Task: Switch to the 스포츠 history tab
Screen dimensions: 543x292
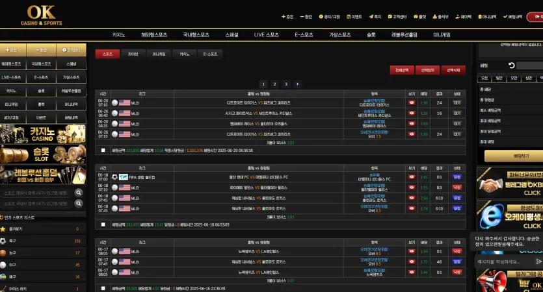Action: pyautogui.click(x=107, y=54)
